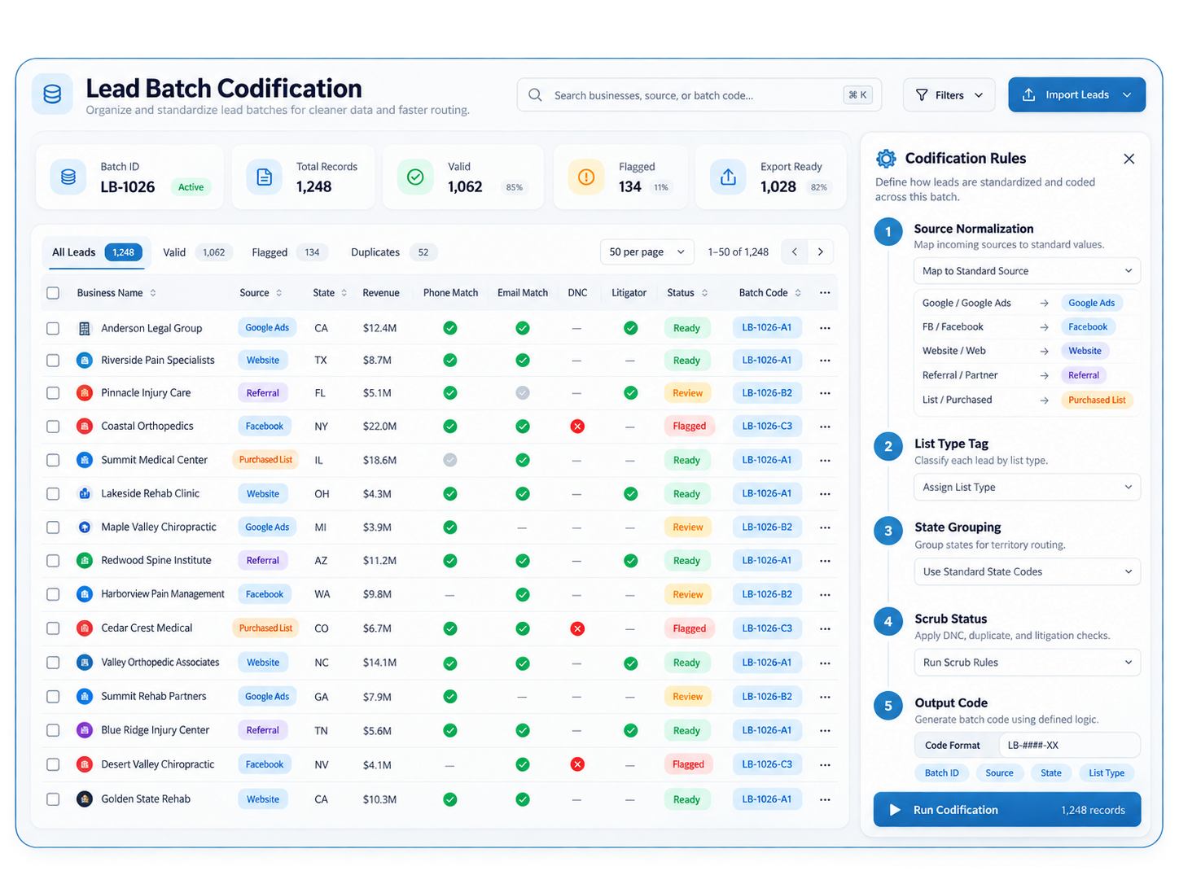Open the Filters dropdown
The width and height of the screenshot is (1179, 884).
pos(949,95)
